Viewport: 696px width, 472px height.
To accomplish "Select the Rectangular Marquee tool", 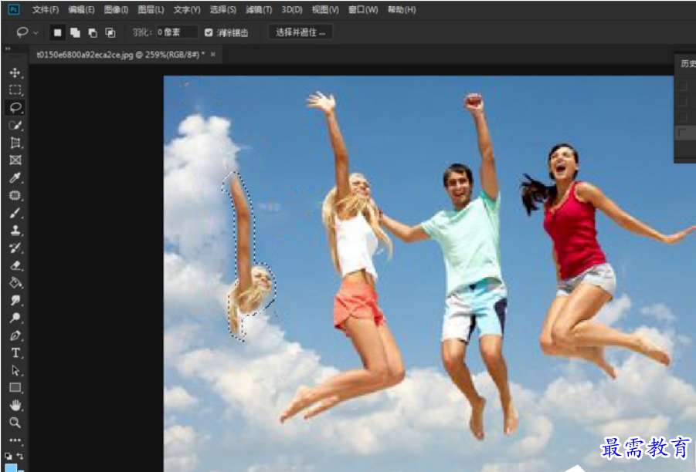I will point(15,90).
